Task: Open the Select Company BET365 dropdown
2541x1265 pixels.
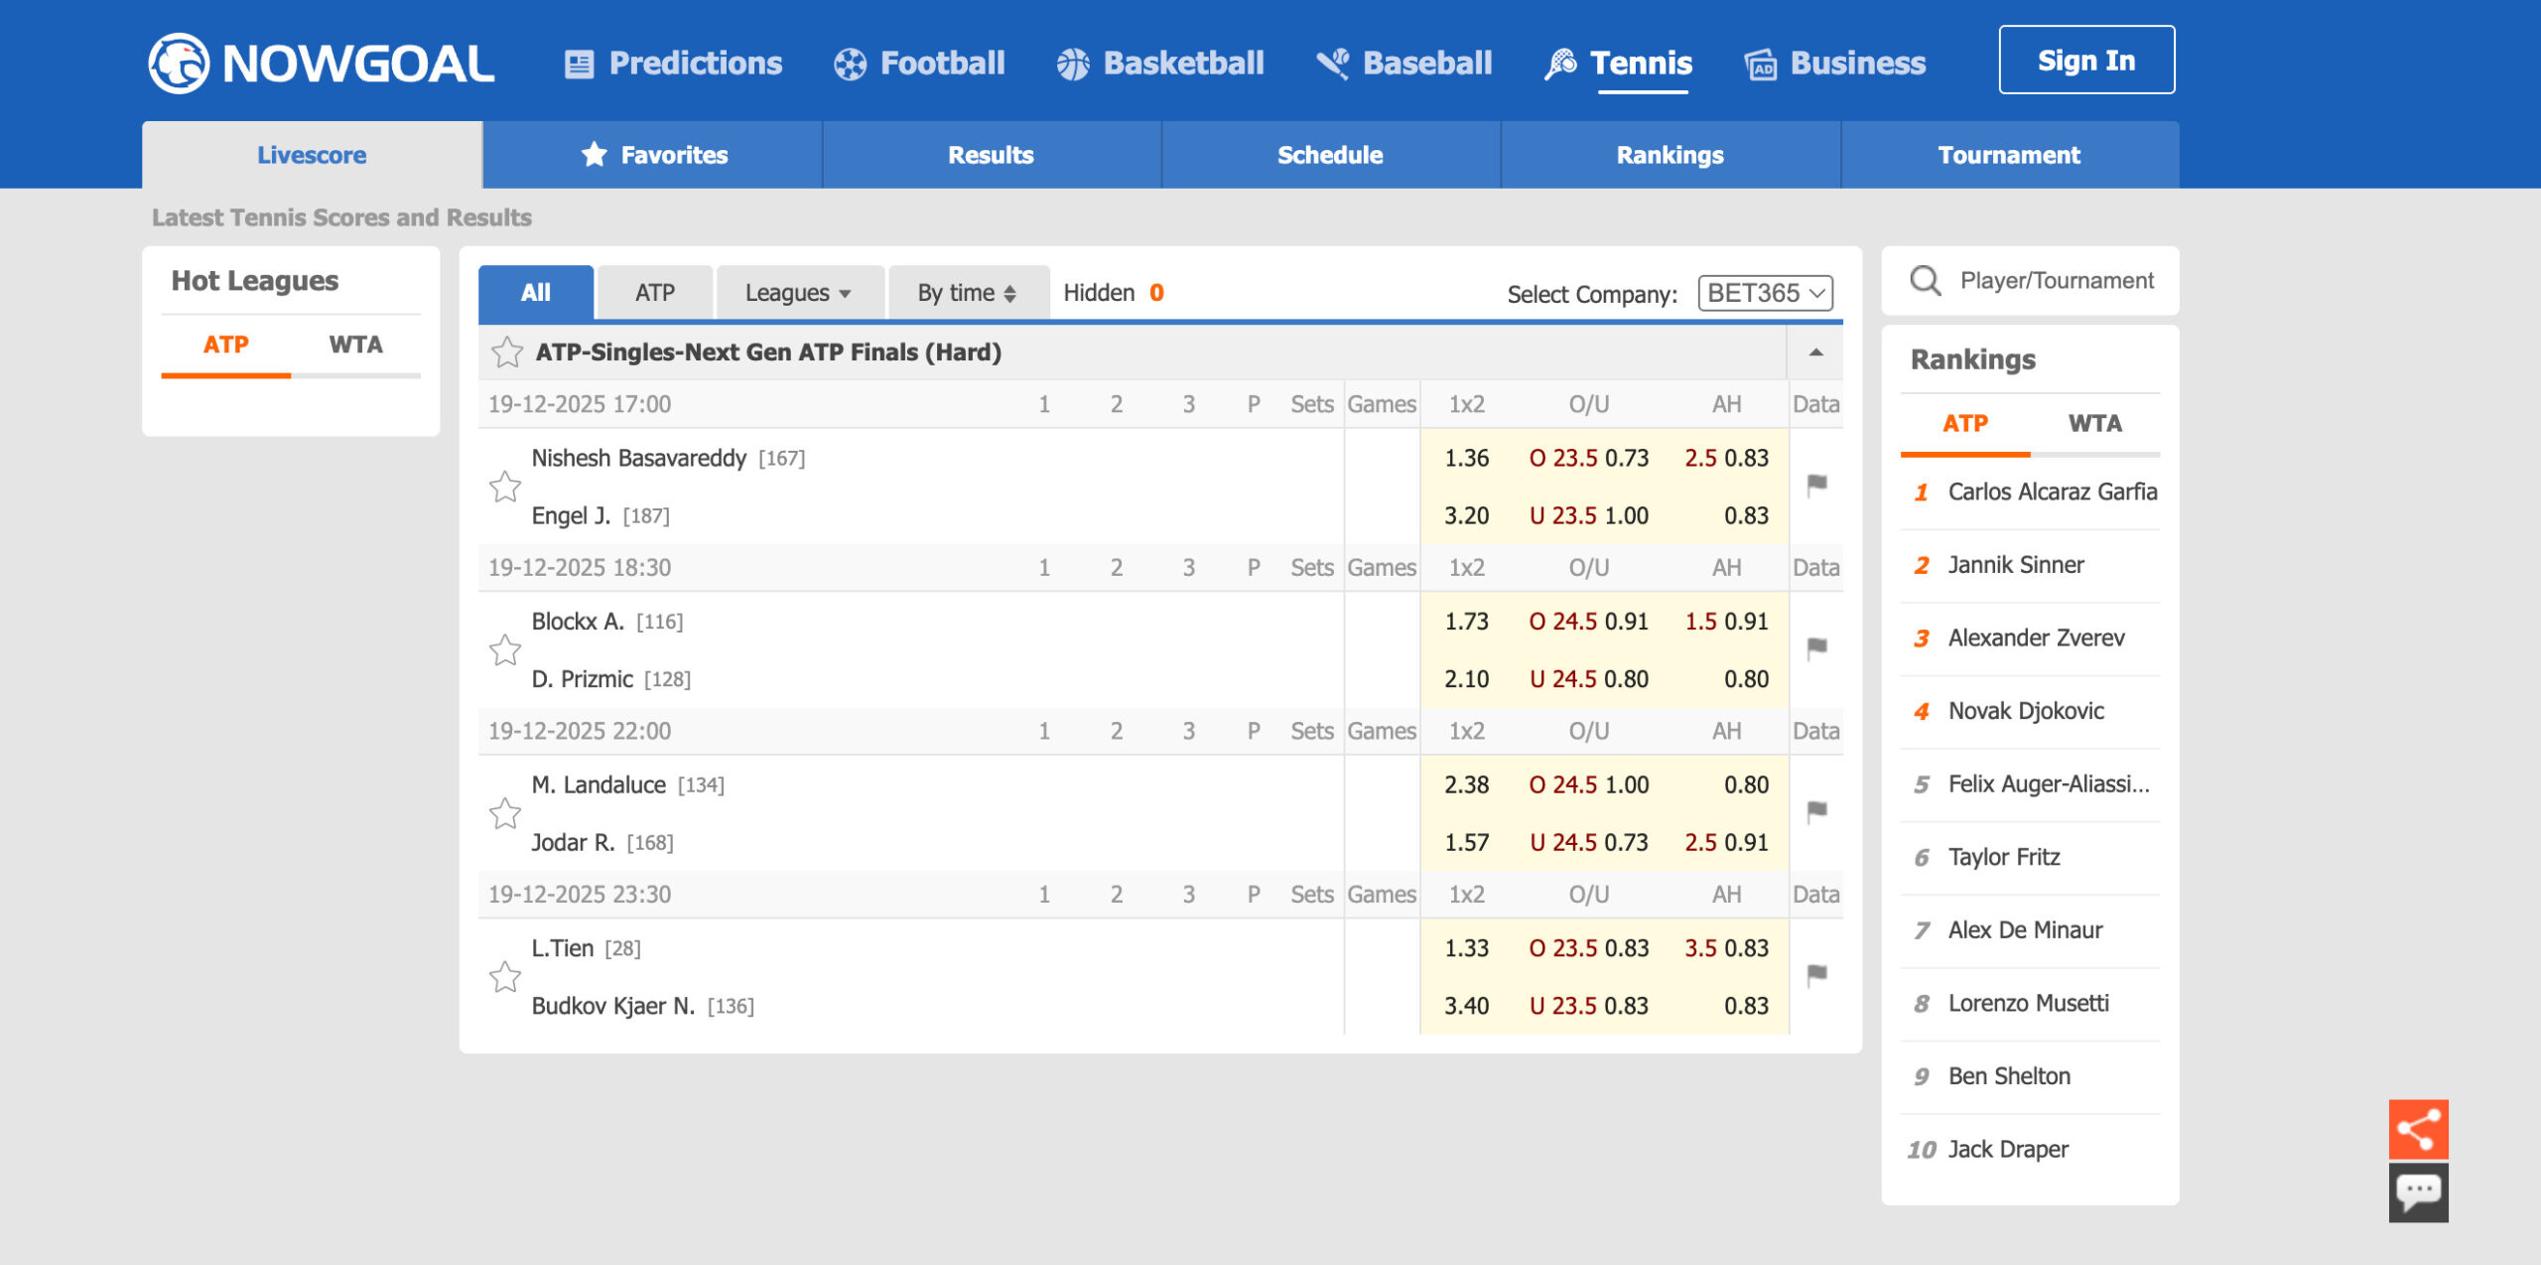Action: pyautogui.click(x=1765, y=293)
